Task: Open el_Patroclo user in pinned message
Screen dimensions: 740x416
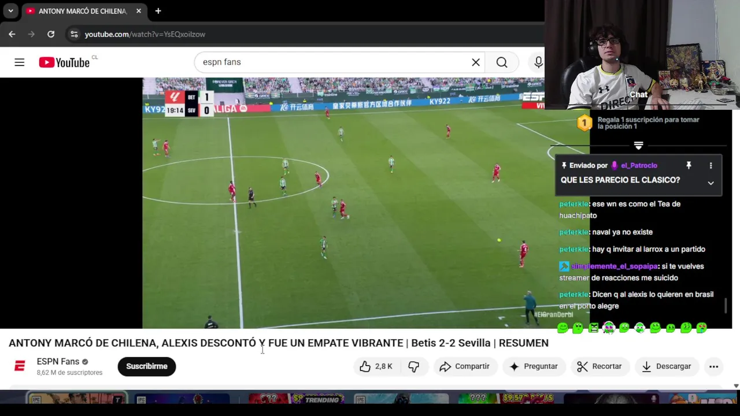Action: tap(639, 165)
